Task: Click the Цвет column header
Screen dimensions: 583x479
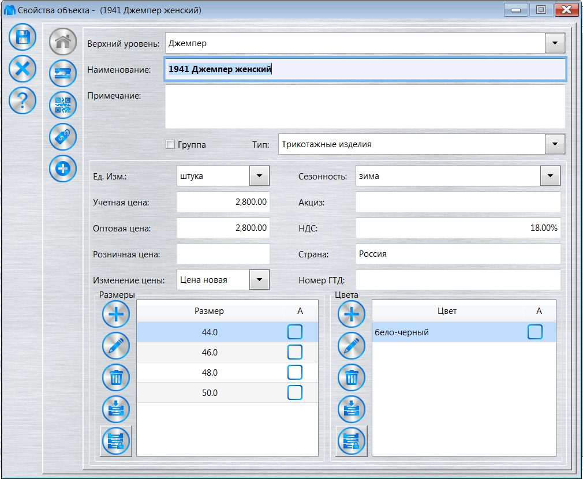Action: coord(447,311)
